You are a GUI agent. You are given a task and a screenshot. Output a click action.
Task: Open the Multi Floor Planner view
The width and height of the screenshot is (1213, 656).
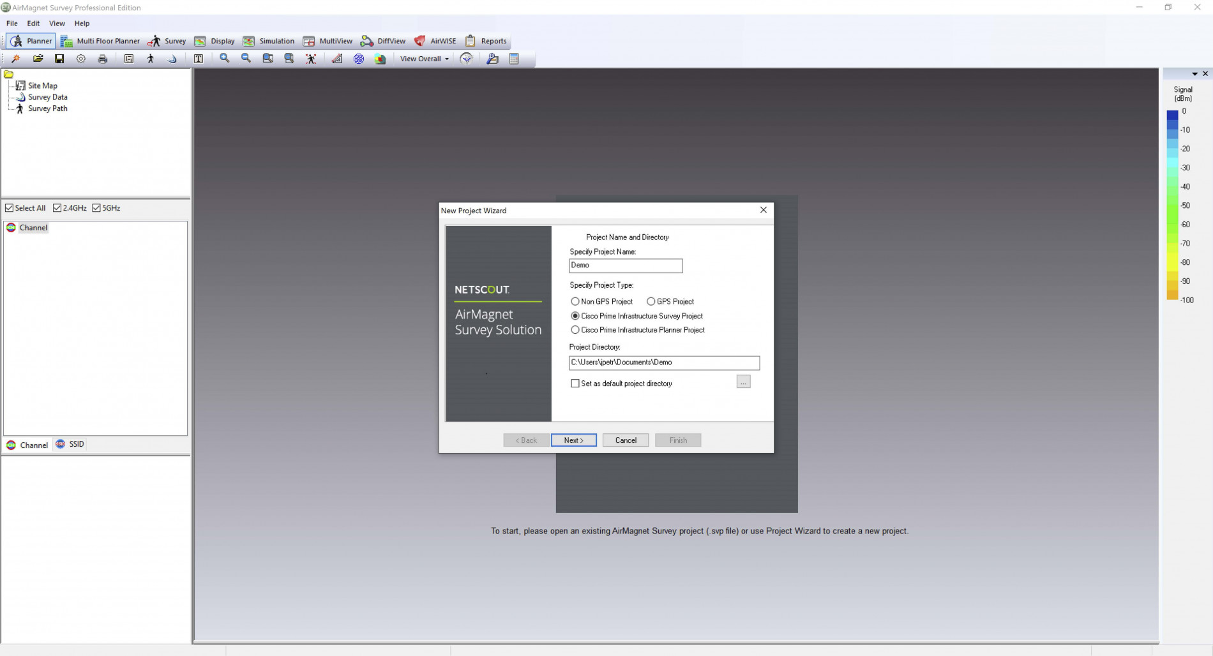pos(100,41)
